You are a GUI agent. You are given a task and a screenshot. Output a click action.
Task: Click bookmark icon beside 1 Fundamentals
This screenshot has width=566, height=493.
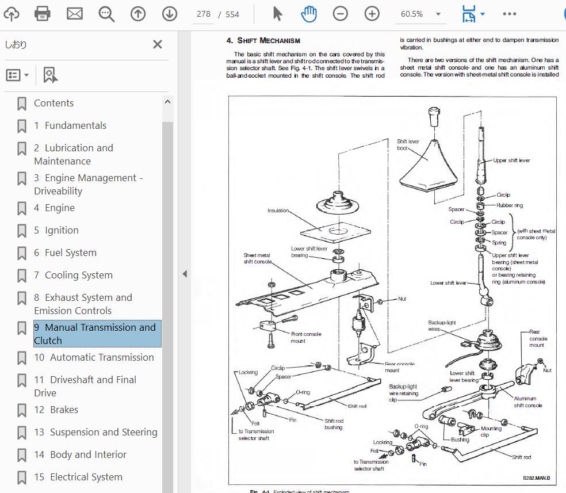tap(22, 126)
